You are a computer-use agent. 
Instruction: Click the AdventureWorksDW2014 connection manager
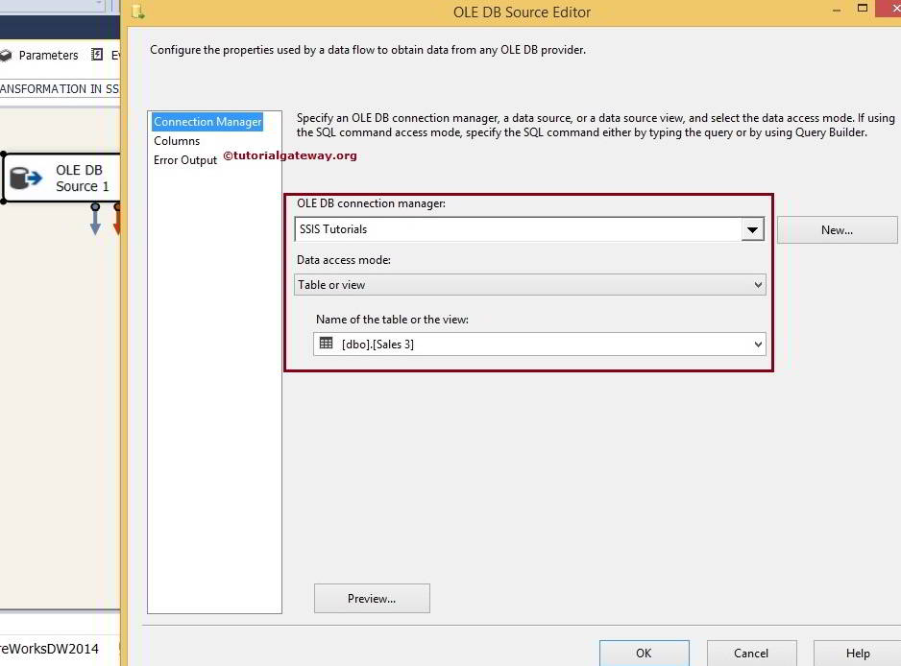click(x=50, y=649)
